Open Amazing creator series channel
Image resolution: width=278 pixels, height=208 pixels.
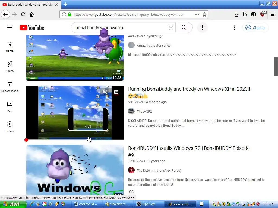(x=154, y=45)
